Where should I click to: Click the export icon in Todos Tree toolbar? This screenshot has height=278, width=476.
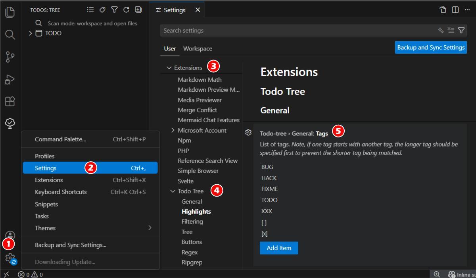tap(138, 10)
